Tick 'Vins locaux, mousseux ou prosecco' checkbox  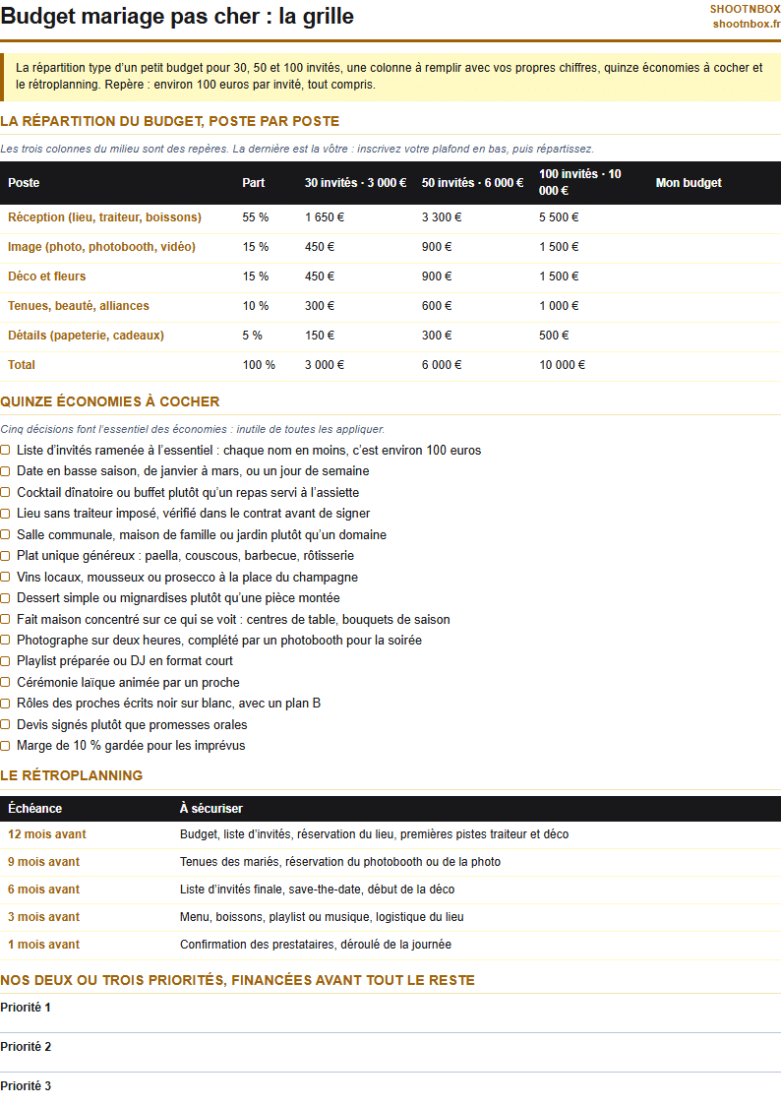(x=5, y=578)
